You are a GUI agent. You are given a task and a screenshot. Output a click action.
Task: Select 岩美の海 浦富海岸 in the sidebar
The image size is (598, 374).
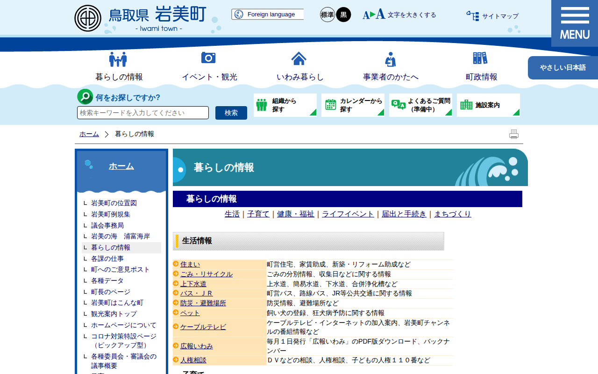point(121,237)
